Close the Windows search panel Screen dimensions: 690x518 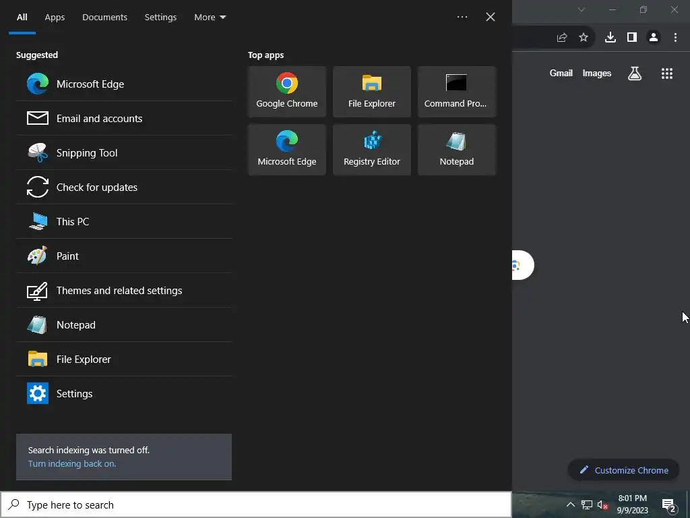[x=491, y=17]
